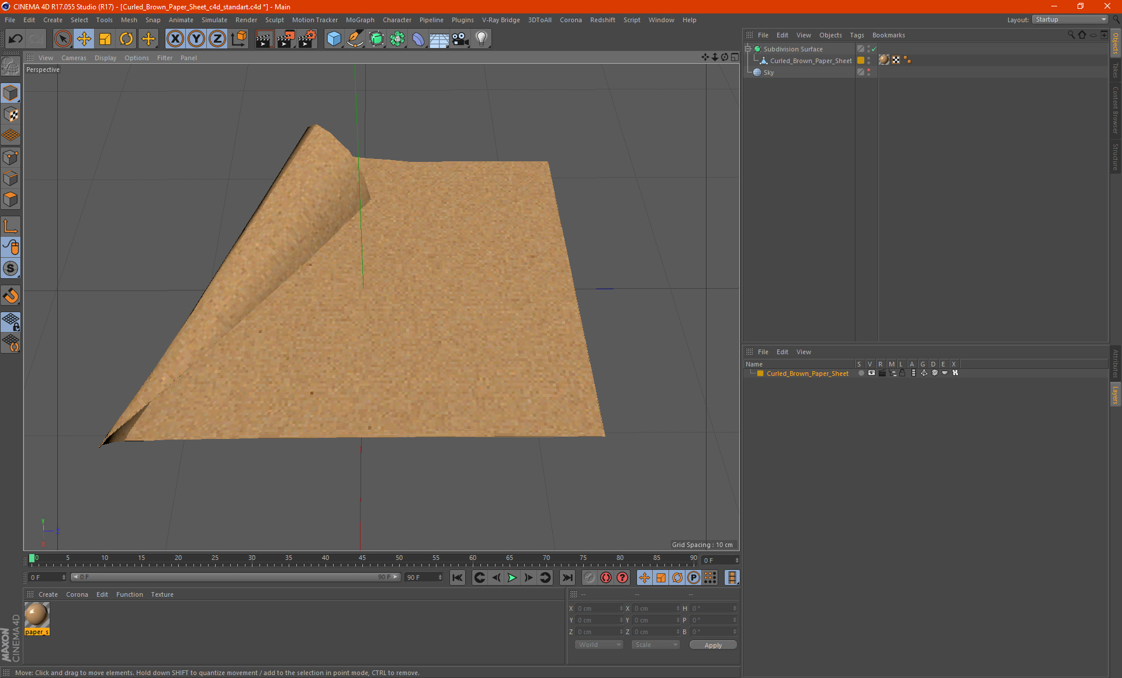This screenshot has width=1122, height=678.
Task: Open the Content Browser side tab
Action: [1115, 110]
